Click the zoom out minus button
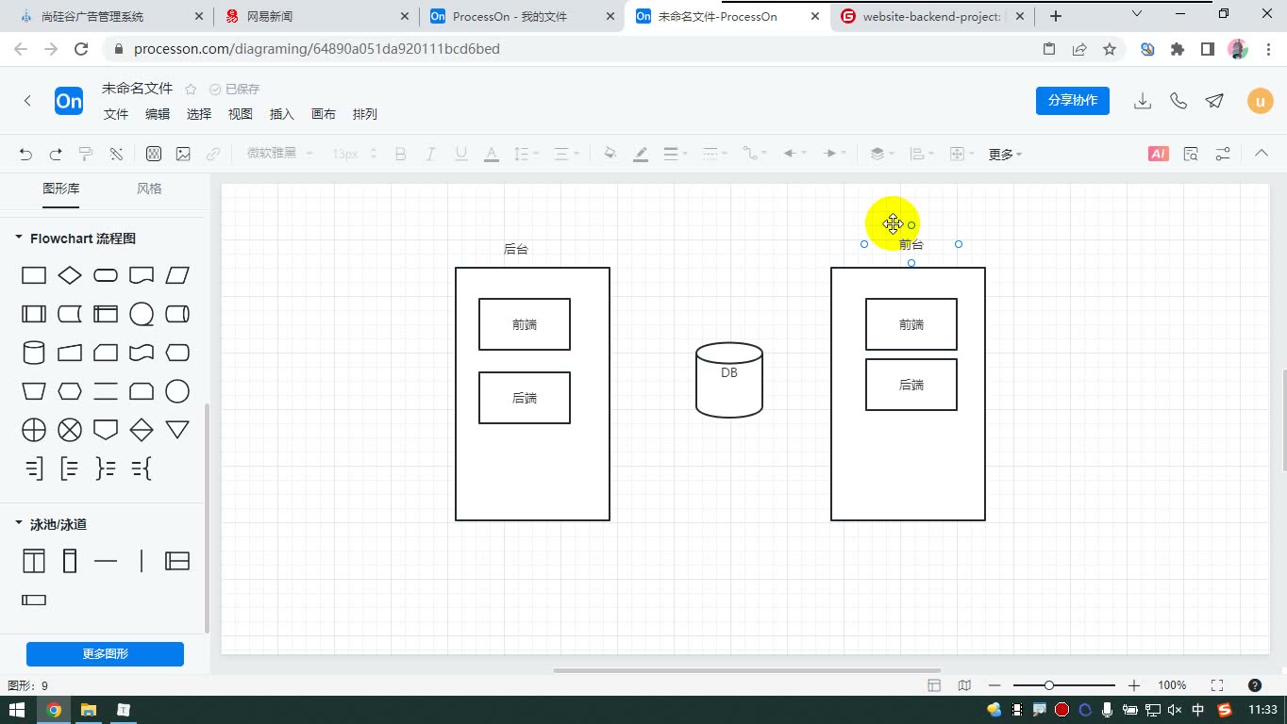The width and height of the screenshot is (1287, 724). 994,685
